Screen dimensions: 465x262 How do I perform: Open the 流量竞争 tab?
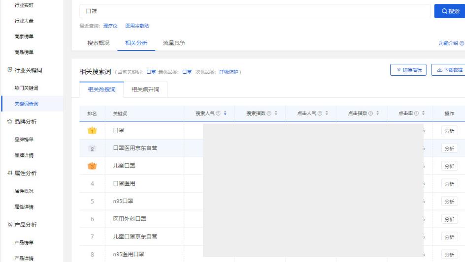174,43
